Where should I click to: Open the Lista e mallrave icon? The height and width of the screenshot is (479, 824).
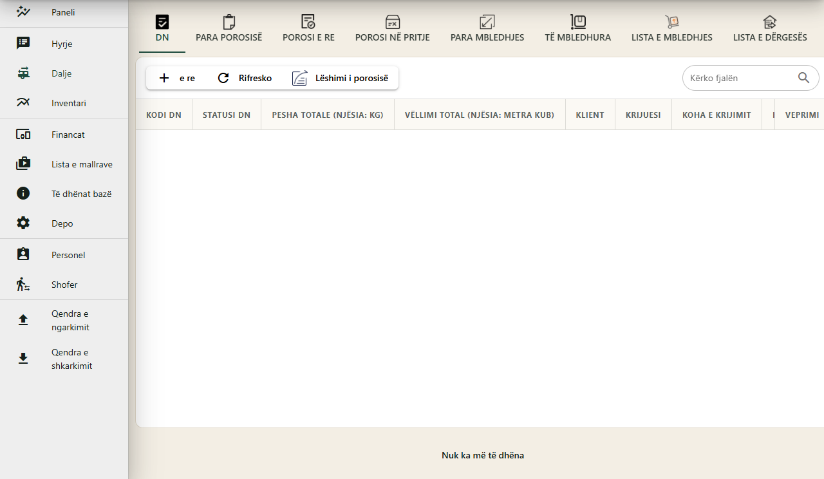(23, 164)
